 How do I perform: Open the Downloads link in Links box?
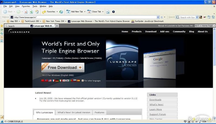155,100
